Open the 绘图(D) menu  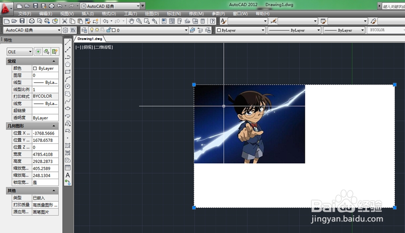[152, 14]
